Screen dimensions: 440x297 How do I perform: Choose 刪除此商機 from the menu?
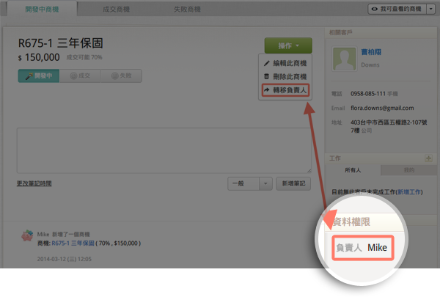coord(285,76)
